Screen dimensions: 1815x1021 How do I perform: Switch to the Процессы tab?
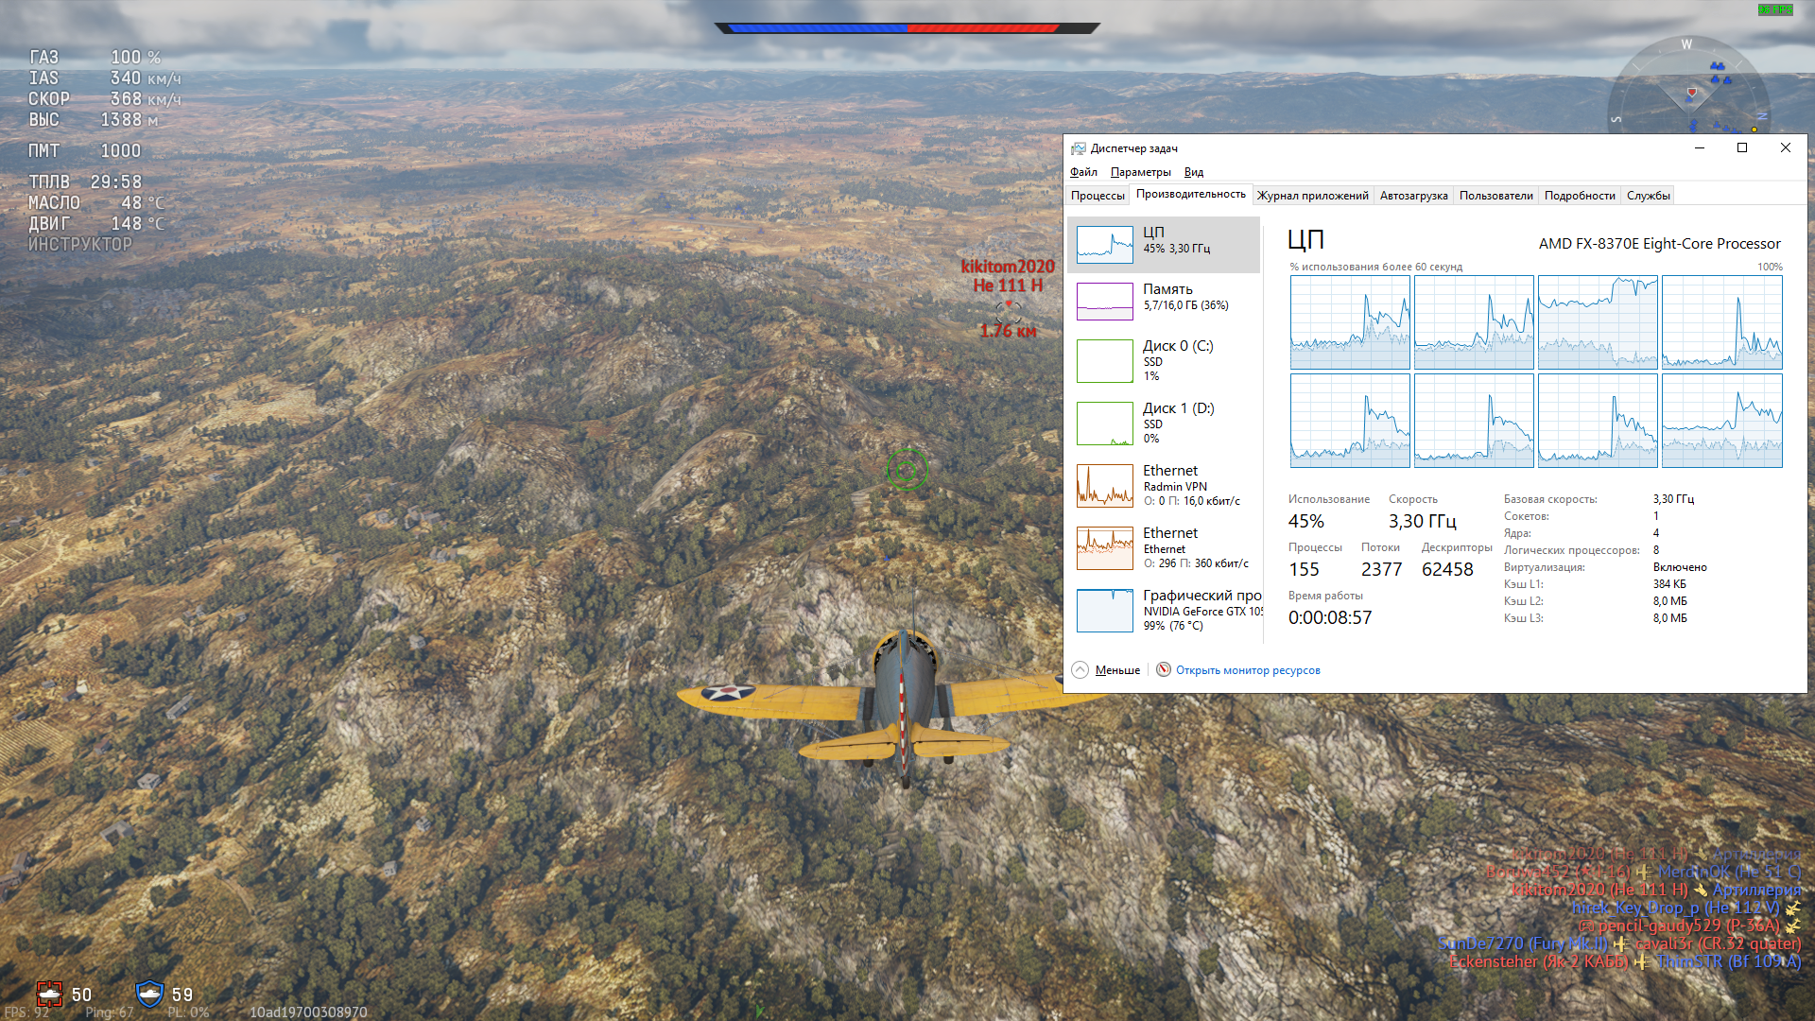(x=1098, y=196)
